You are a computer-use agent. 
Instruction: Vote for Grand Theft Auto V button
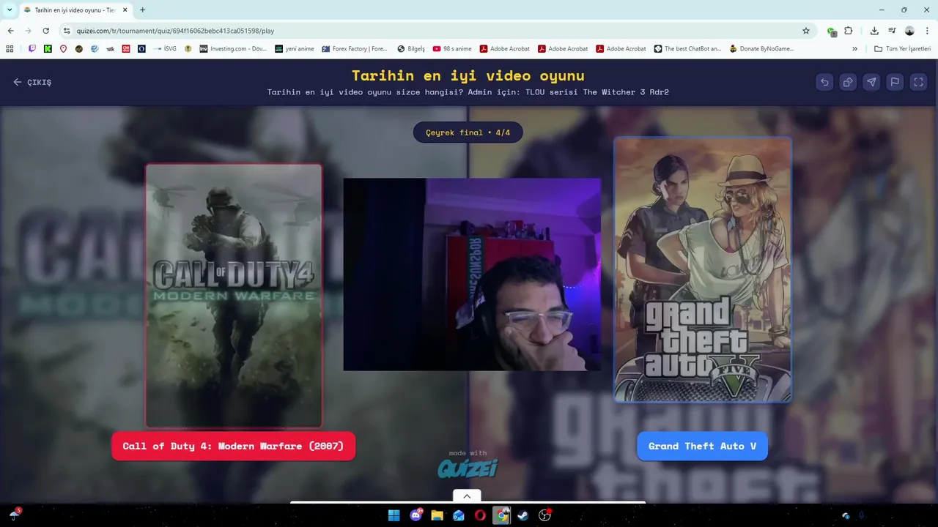[x=702, y=446]
